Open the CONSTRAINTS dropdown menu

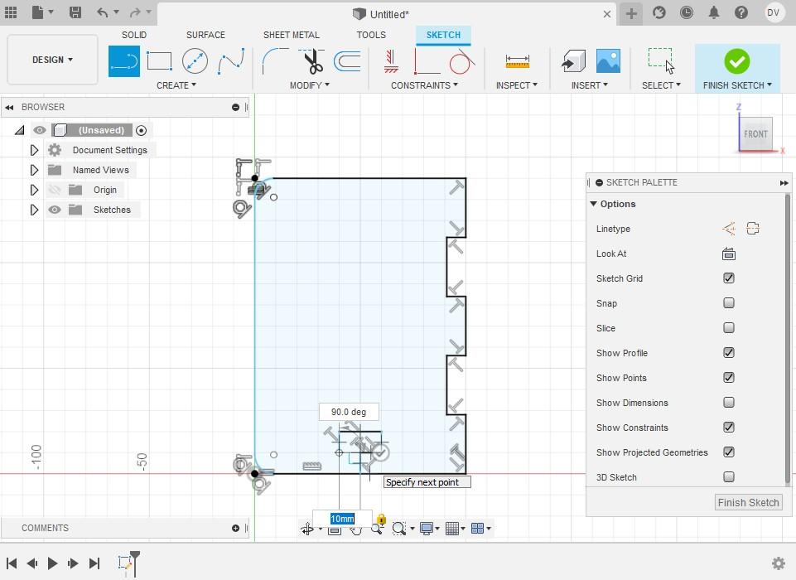[x=424, y=85]
